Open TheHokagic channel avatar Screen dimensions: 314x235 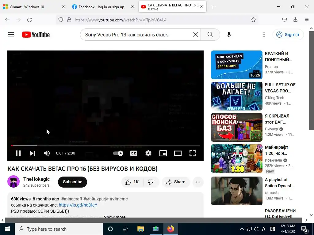[x=13, y=182]
